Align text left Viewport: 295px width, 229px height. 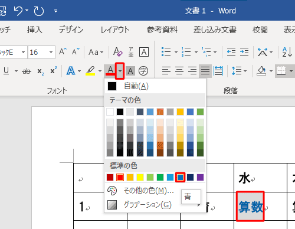pyautogui.click(x=166, y=71)
